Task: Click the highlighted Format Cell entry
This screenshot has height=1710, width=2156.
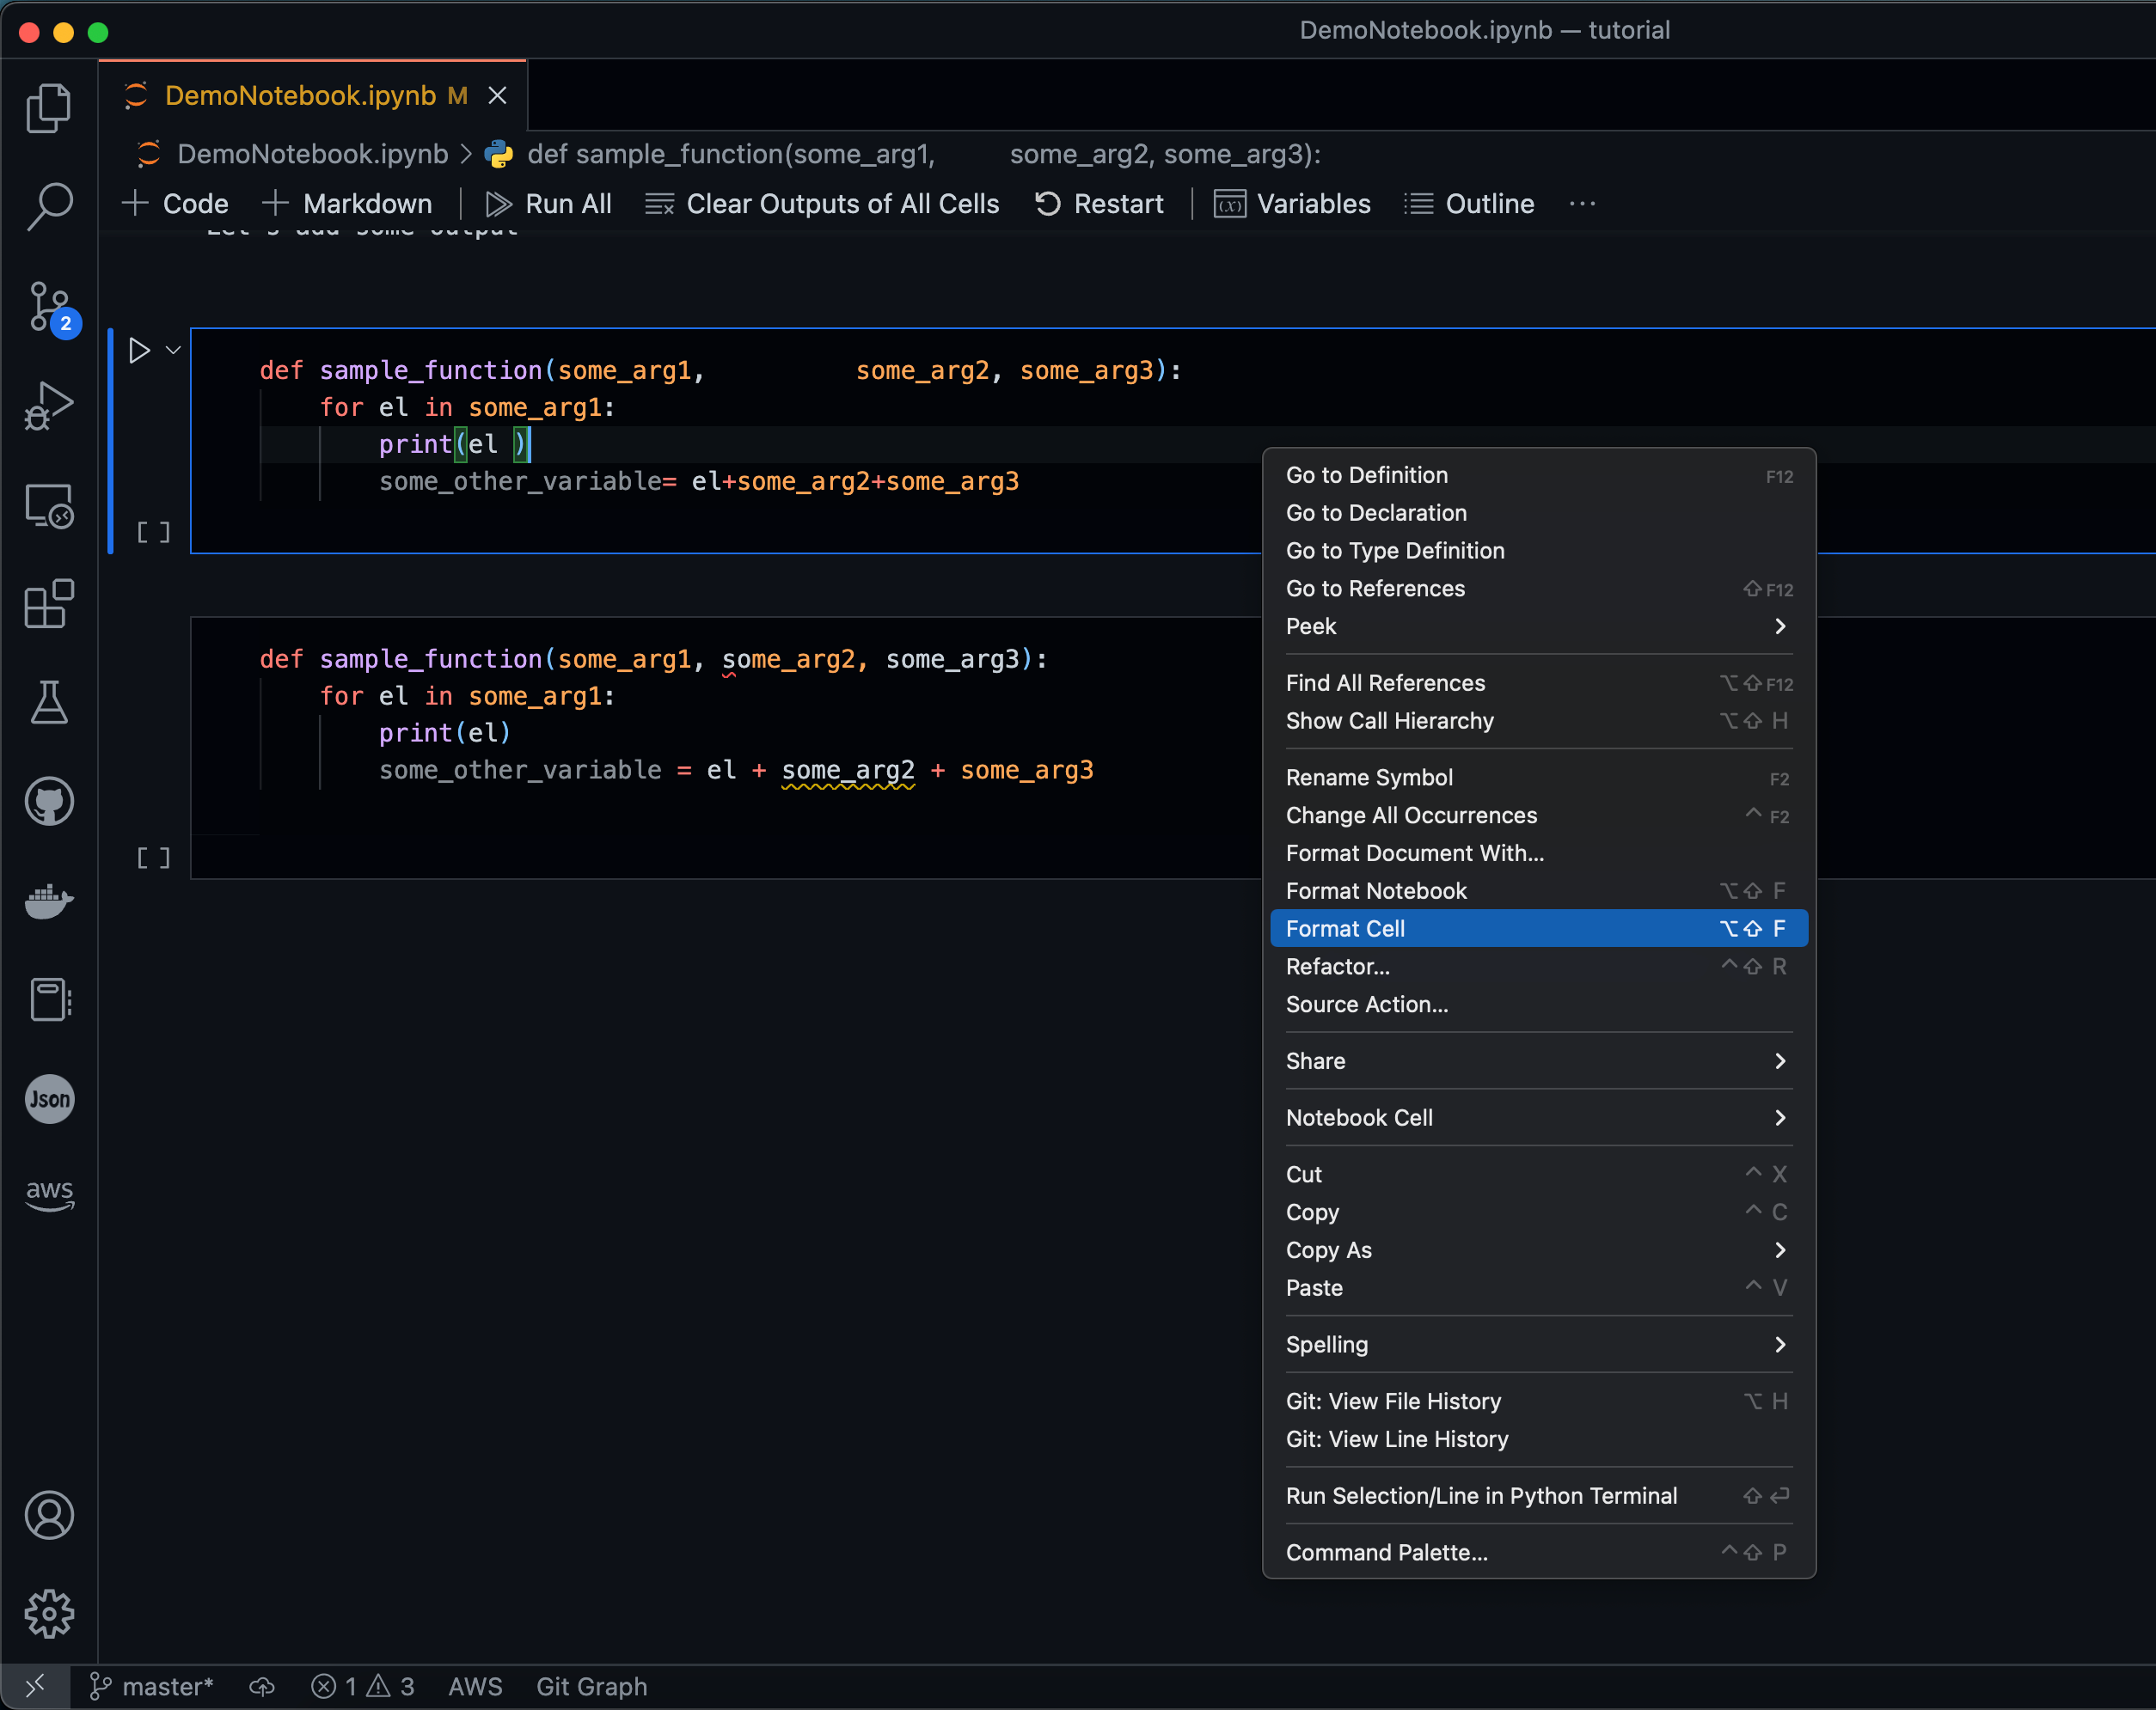Action: [1539, 928]
